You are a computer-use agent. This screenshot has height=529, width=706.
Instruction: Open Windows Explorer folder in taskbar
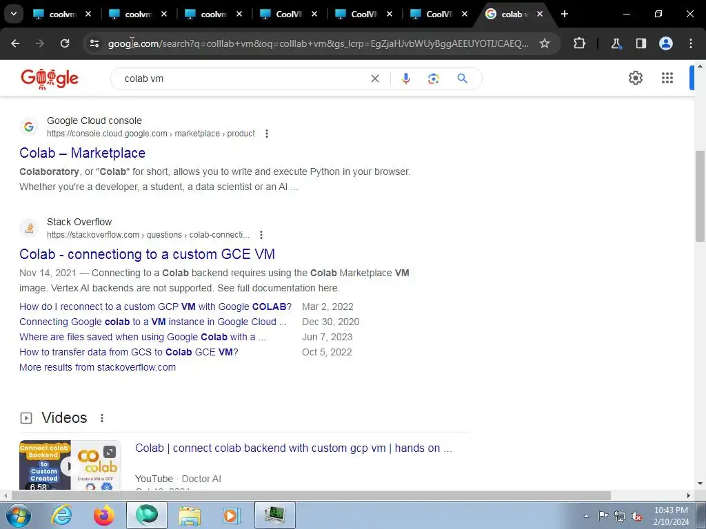(x=190, y=515)
